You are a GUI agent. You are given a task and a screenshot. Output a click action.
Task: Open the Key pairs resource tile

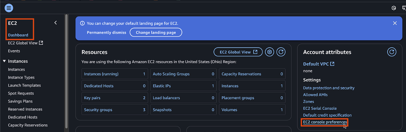click(115, 98)
